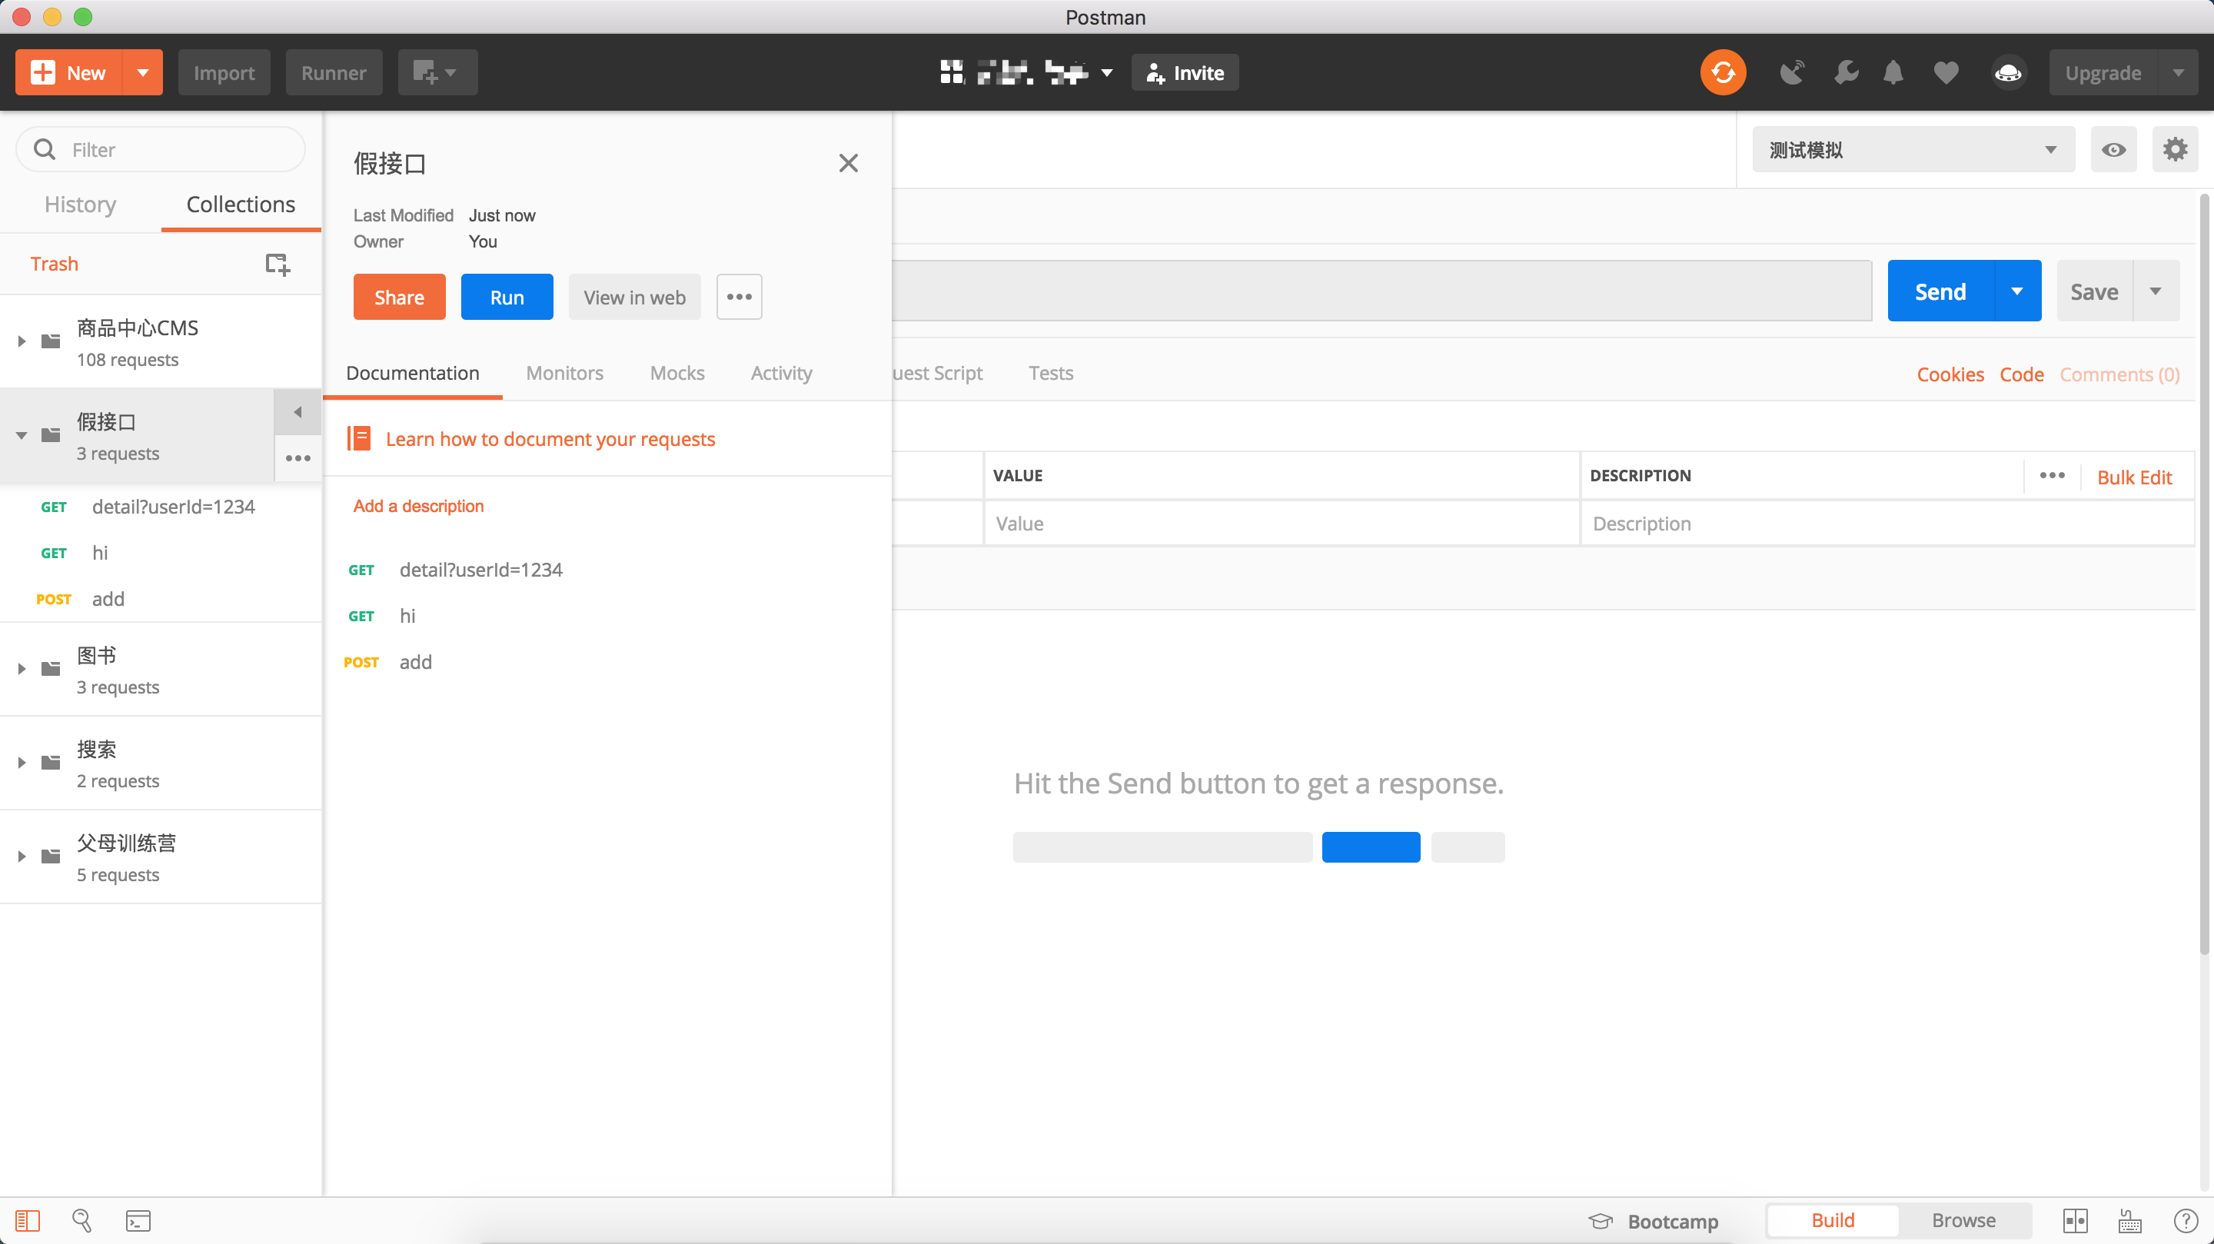Open the manage environments gear
The height and width of the screenshot is (1244, 2214).
(x=2175, y=150)
